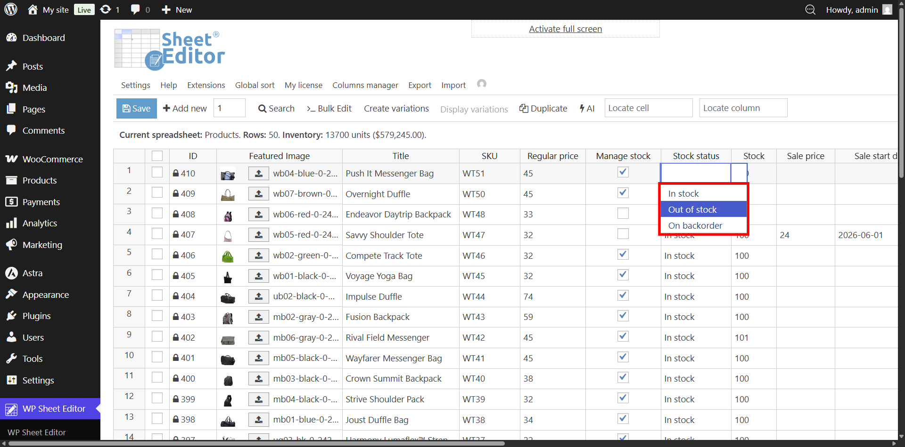Click the Save button
This screenshot has width=905, height=447.
pyautogui.click(x=136, y=108)
